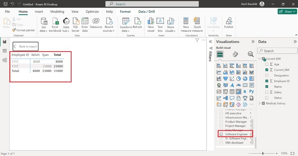Image resolution: width=298 pixels, height=156 pixels.
Task: Open the Data hub
Action: [66, 25]
